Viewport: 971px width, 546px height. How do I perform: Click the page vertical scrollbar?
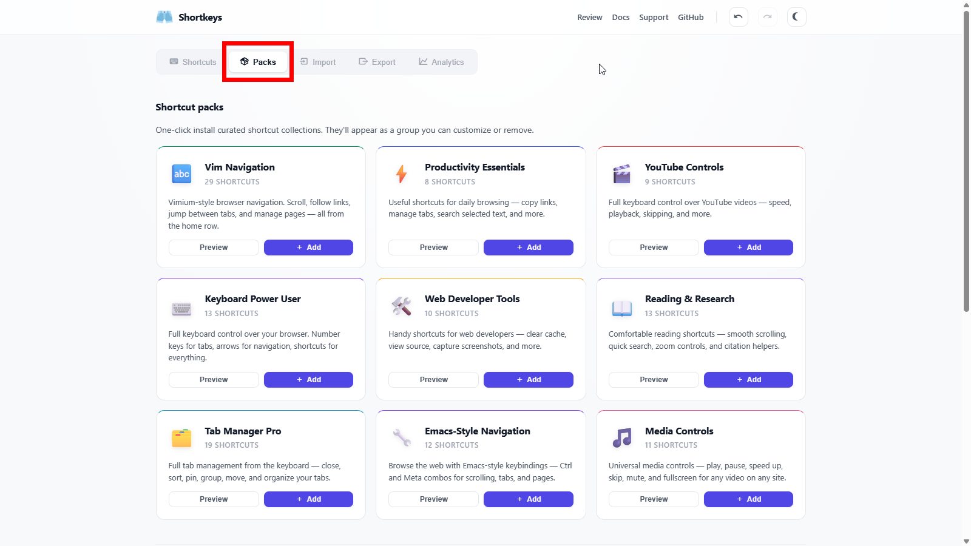click(966, 158)
